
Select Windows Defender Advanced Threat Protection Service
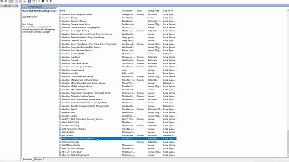point(117,34)
